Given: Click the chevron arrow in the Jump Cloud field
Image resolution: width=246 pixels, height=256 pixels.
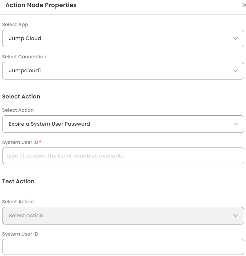Looking at the screenshot, I should click(235, 38).
